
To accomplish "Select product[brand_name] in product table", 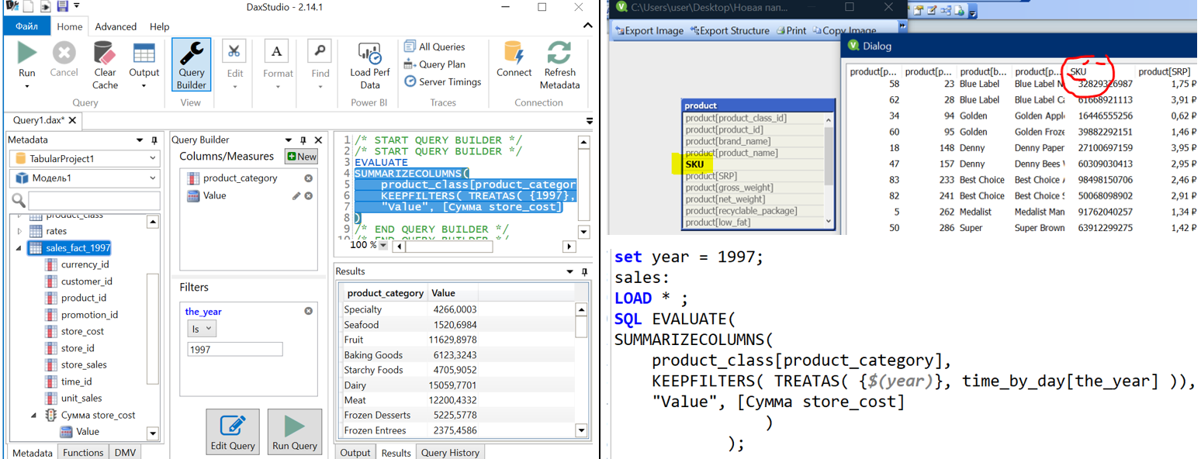I will pyautogui.click(x=753, y=141).
